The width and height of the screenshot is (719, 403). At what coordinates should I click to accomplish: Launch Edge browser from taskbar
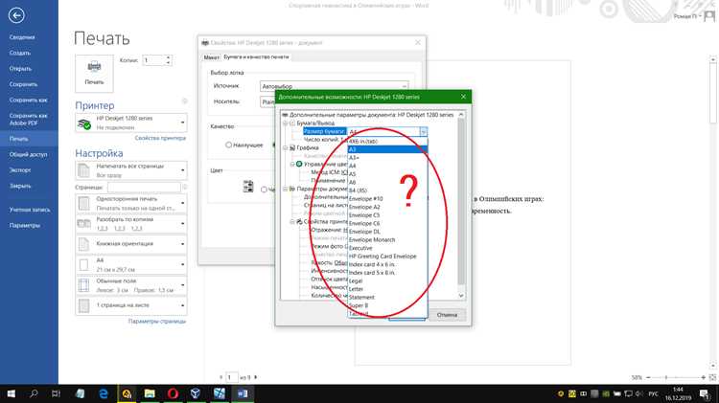[x=104, y=393]
